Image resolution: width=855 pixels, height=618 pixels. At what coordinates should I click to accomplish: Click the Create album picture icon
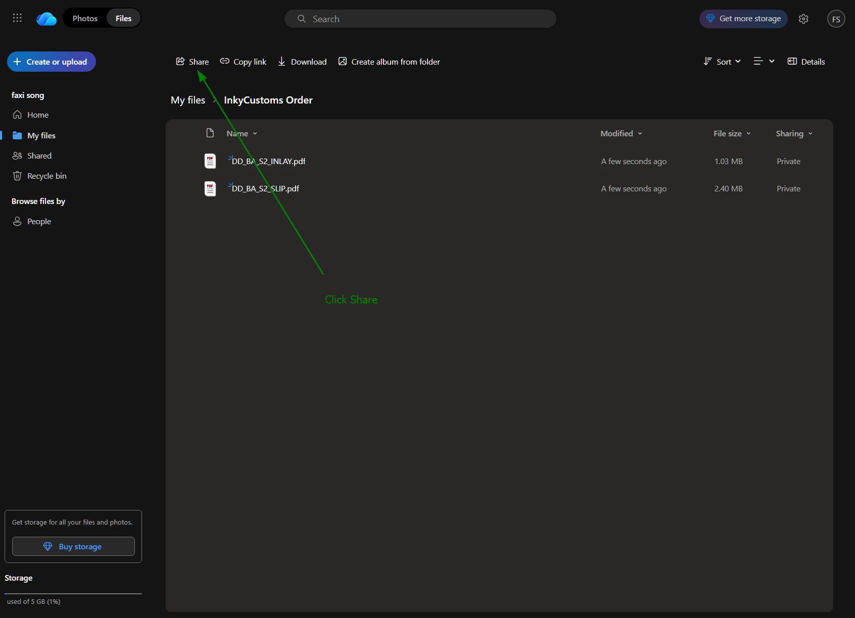(x=343, y=61)
